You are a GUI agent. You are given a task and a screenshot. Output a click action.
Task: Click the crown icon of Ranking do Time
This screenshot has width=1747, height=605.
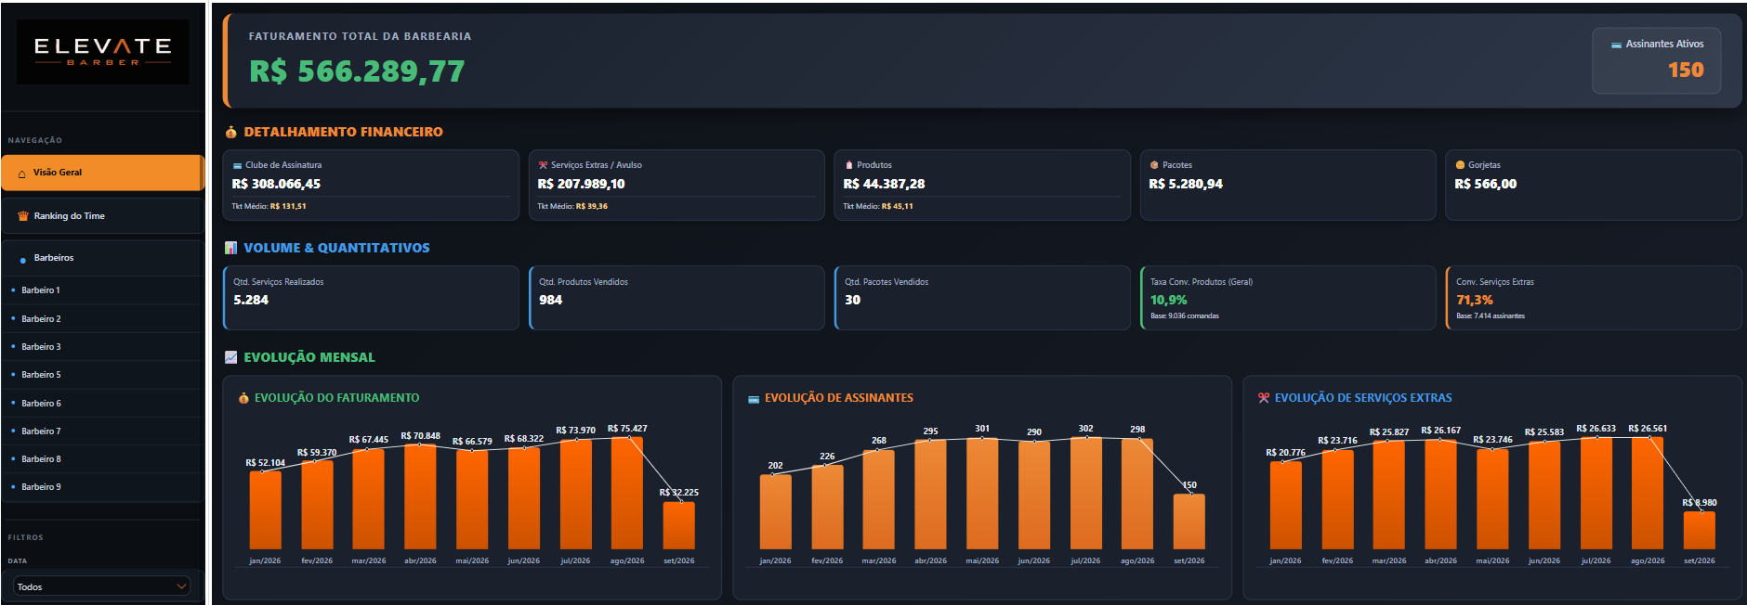pos(23,216)
